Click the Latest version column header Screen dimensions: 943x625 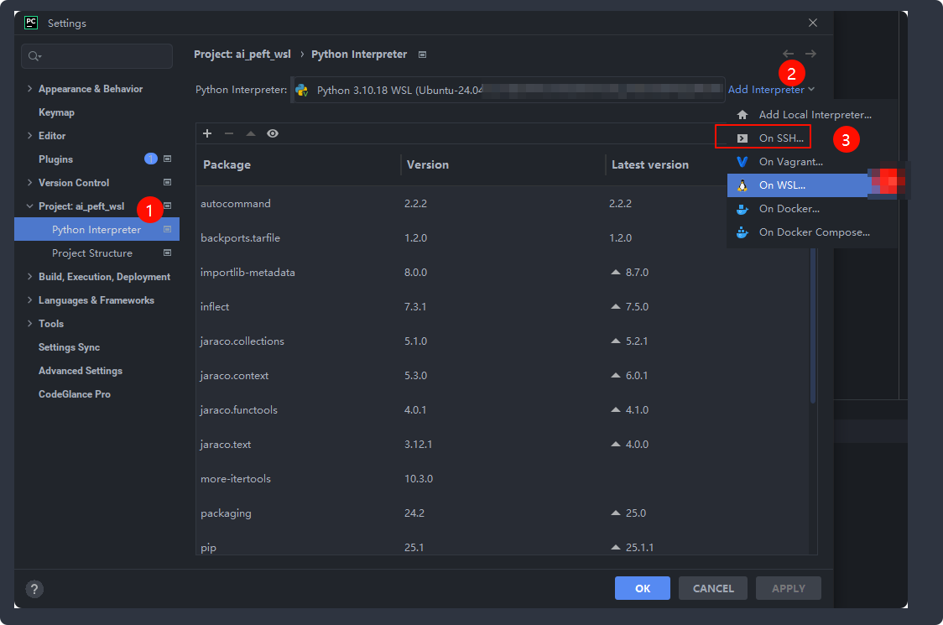[650, 164]
